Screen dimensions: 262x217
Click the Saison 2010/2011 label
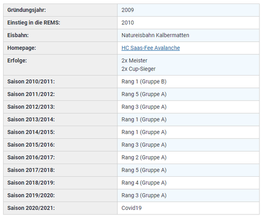click(x=31, y=82)
